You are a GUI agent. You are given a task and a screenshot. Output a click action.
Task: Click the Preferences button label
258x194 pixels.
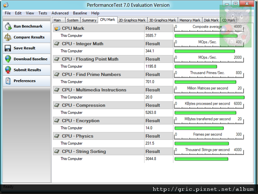tap(24, 81)
